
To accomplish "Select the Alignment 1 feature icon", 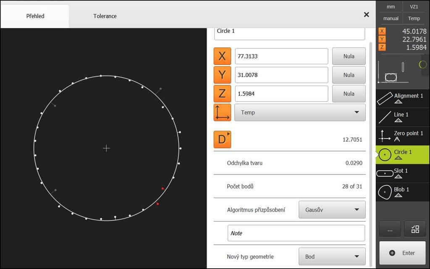I will (385, 99).
